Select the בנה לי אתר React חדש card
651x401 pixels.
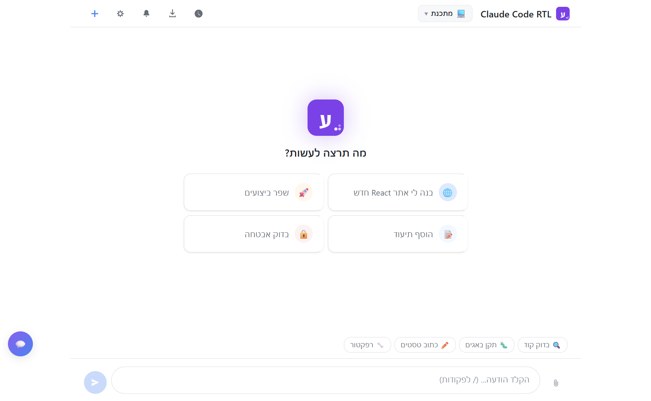click(x=398, y=192)
